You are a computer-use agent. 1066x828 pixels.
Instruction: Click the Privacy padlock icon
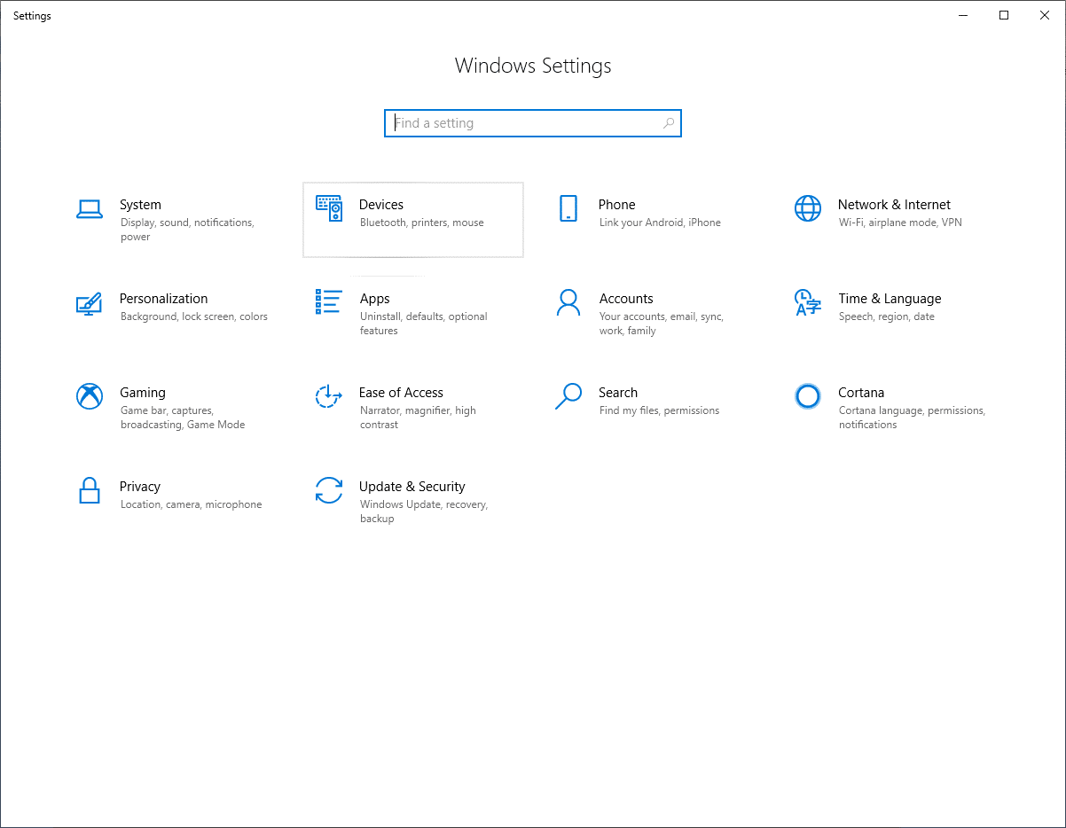pyautogui.click(x=90, y=490)
